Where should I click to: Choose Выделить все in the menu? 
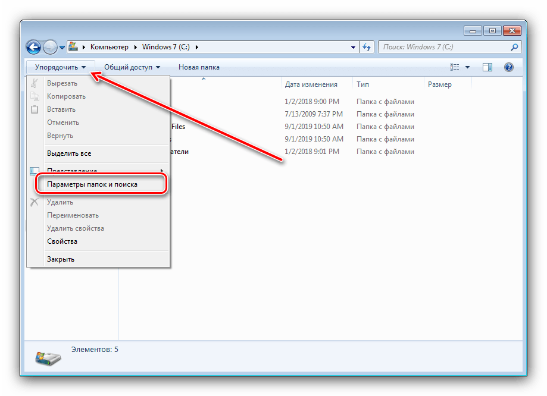point(98,153)
